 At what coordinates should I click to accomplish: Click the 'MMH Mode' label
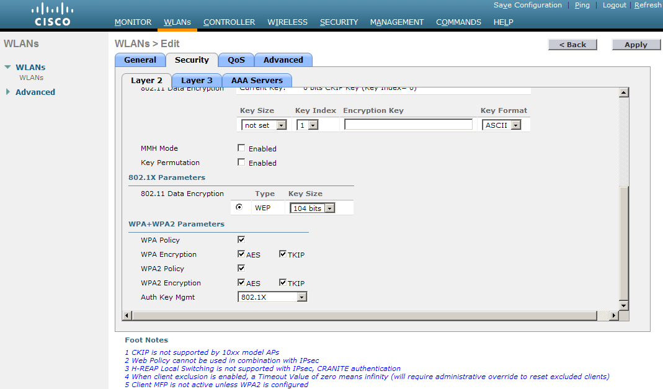[x=159, y=148]
